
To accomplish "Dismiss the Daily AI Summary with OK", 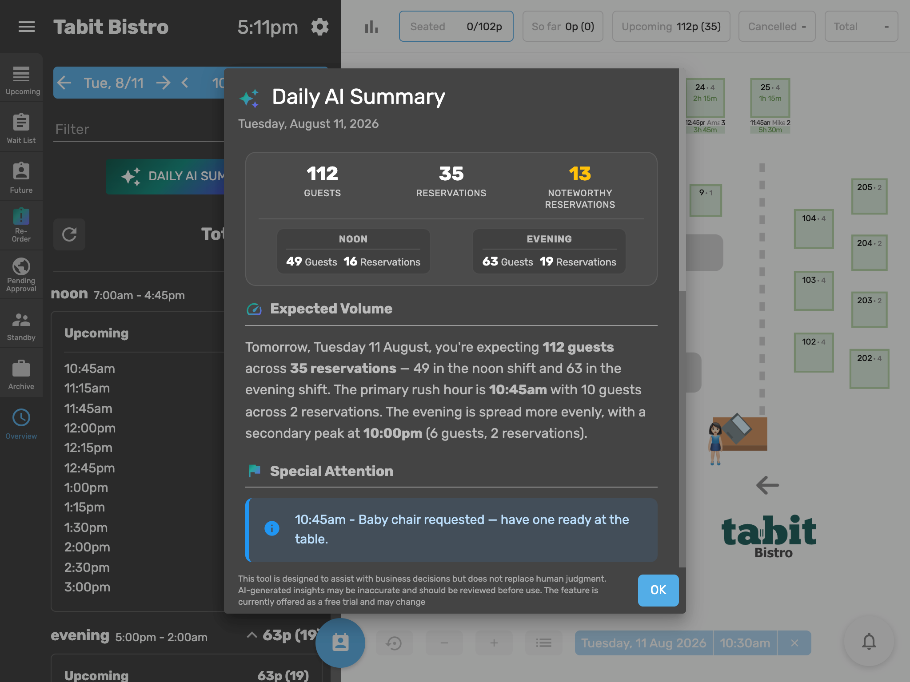I will [658, 590].
